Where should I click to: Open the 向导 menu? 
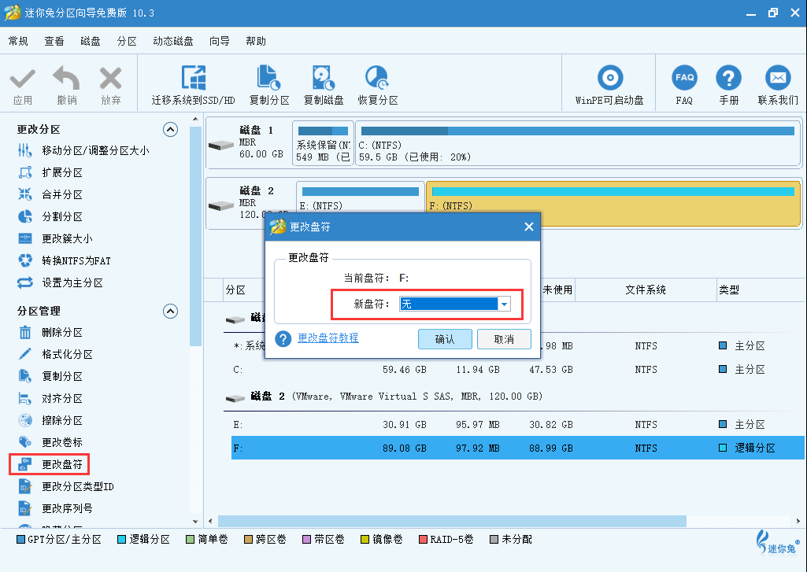click(219, 41)
